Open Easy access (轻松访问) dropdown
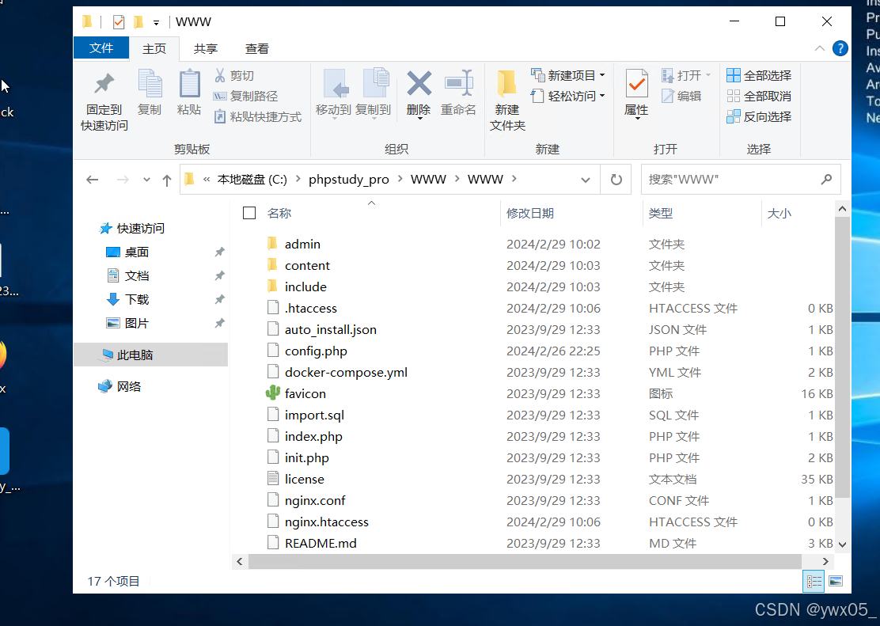 [x=568, y=96]
